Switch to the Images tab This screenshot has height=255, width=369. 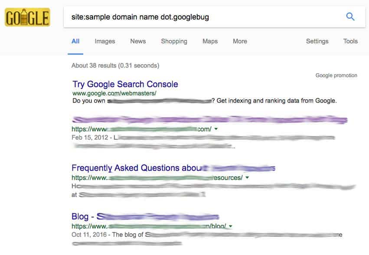point(105,41)
